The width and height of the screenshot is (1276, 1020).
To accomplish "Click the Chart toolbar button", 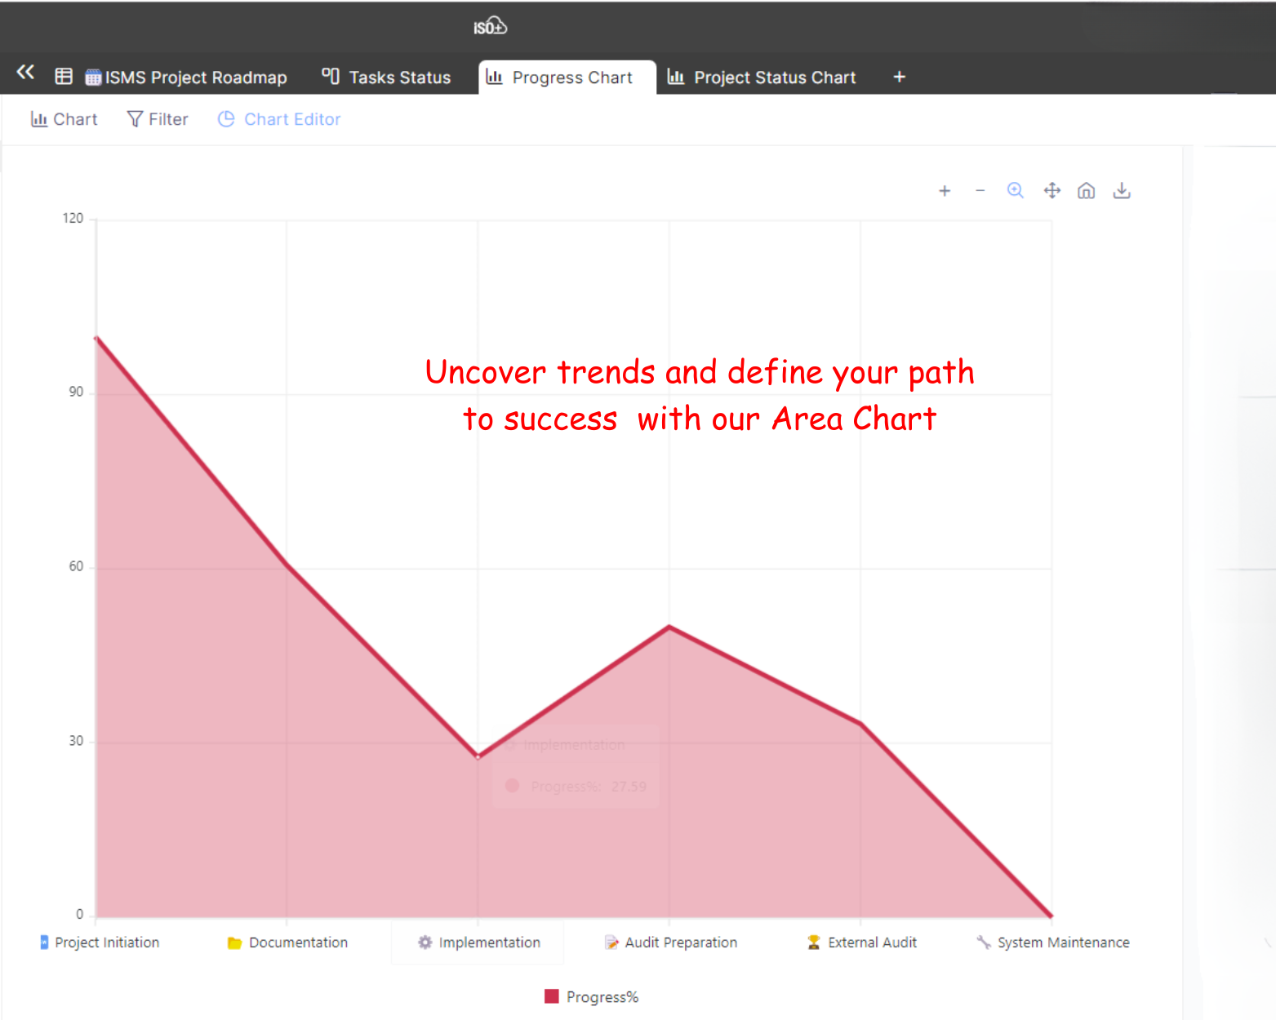I will [64, 119].
